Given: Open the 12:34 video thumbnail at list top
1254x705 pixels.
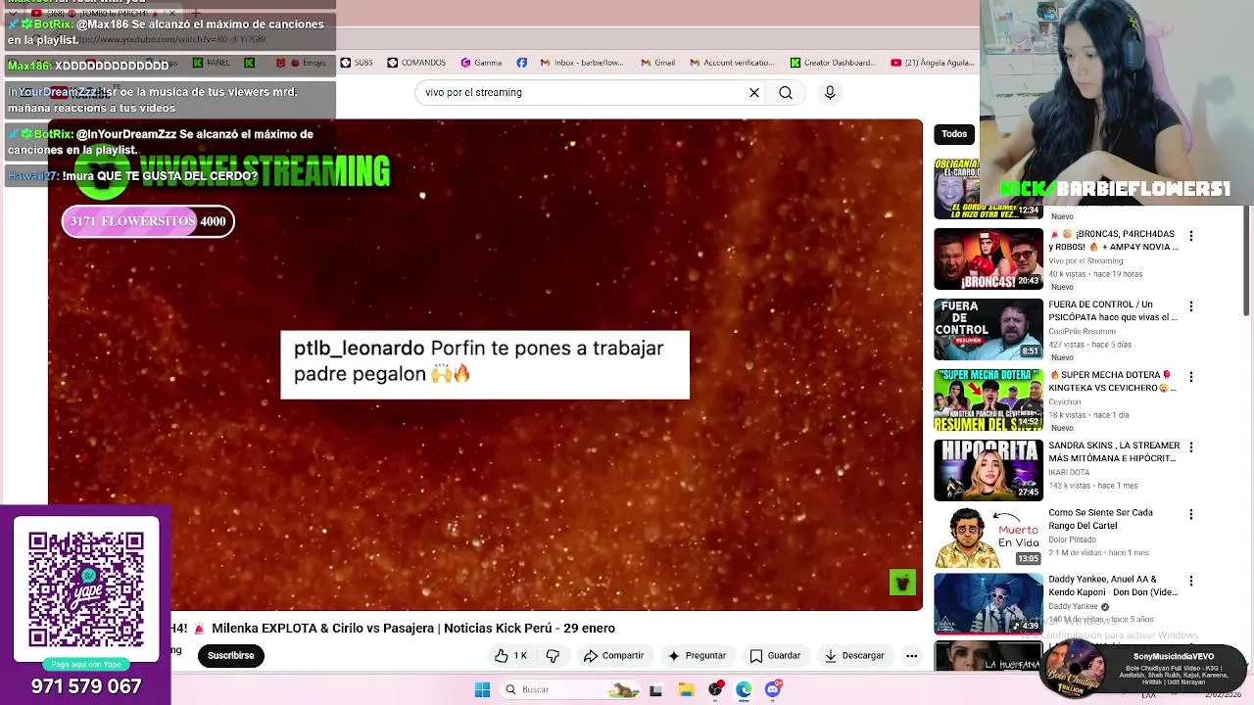Looking at the screenshot, I should pos(989,188).
